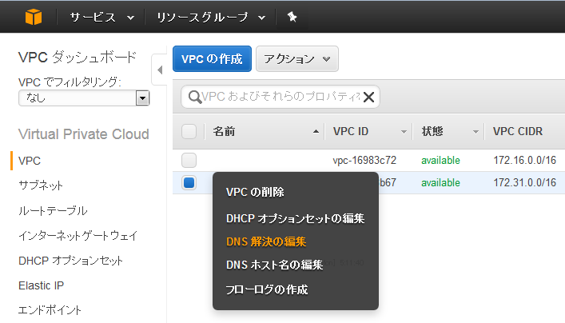Toggle the select-all checkbox in table header

click(x=189, y=132)
